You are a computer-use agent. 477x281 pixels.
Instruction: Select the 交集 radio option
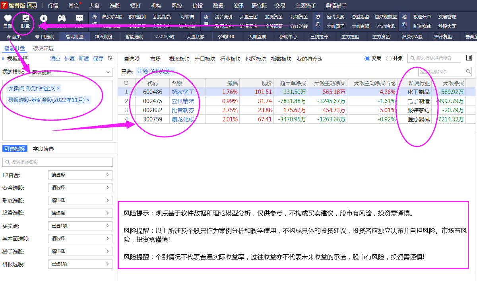(367, 59)
